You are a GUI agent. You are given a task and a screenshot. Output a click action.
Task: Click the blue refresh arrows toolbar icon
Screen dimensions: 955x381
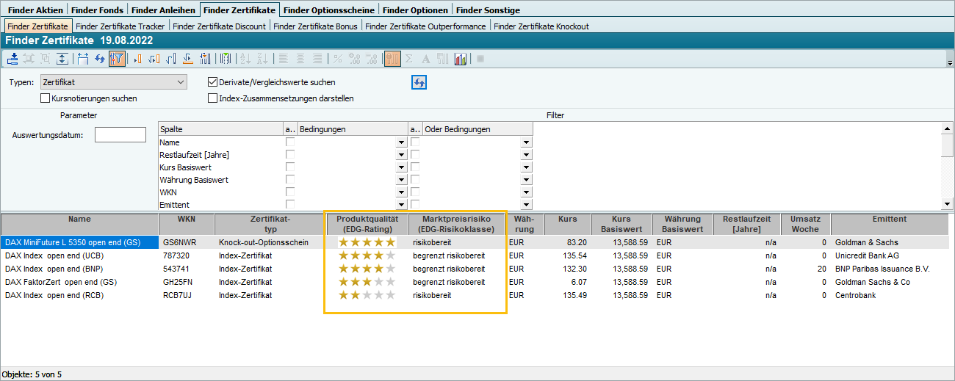pyautogui.click(x=100, y=59)
